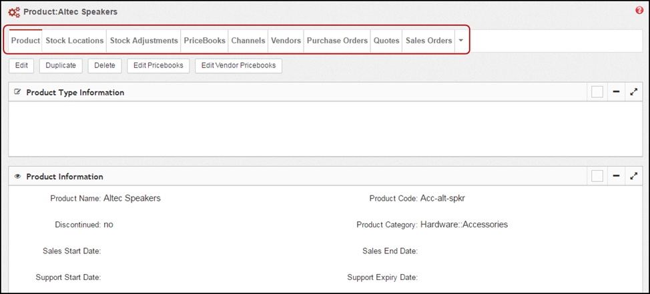Open the Quotes tab

386,41
